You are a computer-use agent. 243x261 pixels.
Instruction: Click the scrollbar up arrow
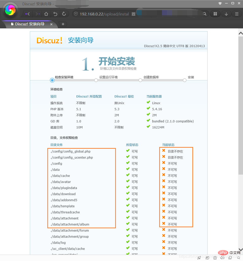[x=241, y=33]
